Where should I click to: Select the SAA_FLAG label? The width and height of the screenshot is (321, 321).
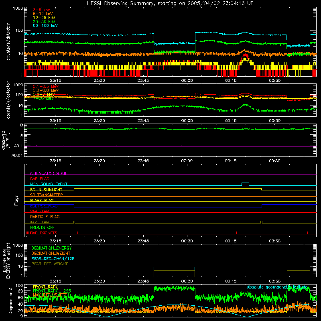pos(39,211)
